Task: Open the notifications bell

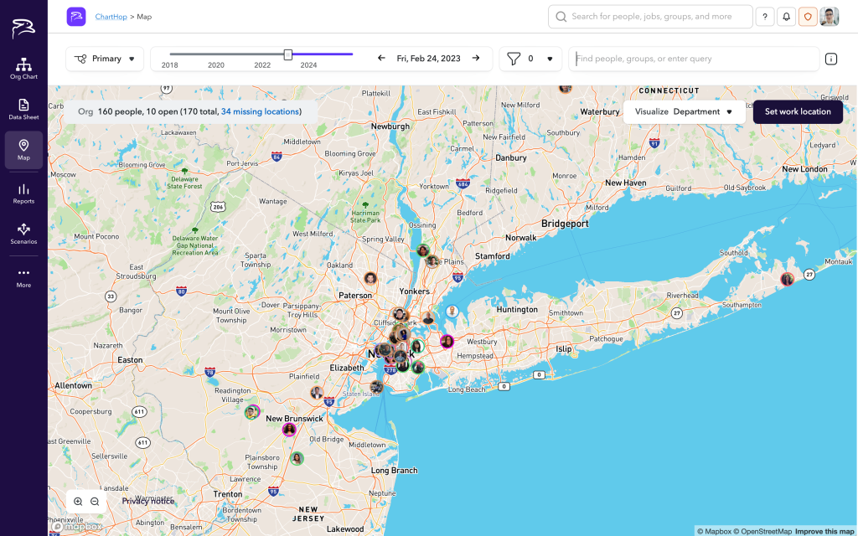Action: [x=786, y=17]
